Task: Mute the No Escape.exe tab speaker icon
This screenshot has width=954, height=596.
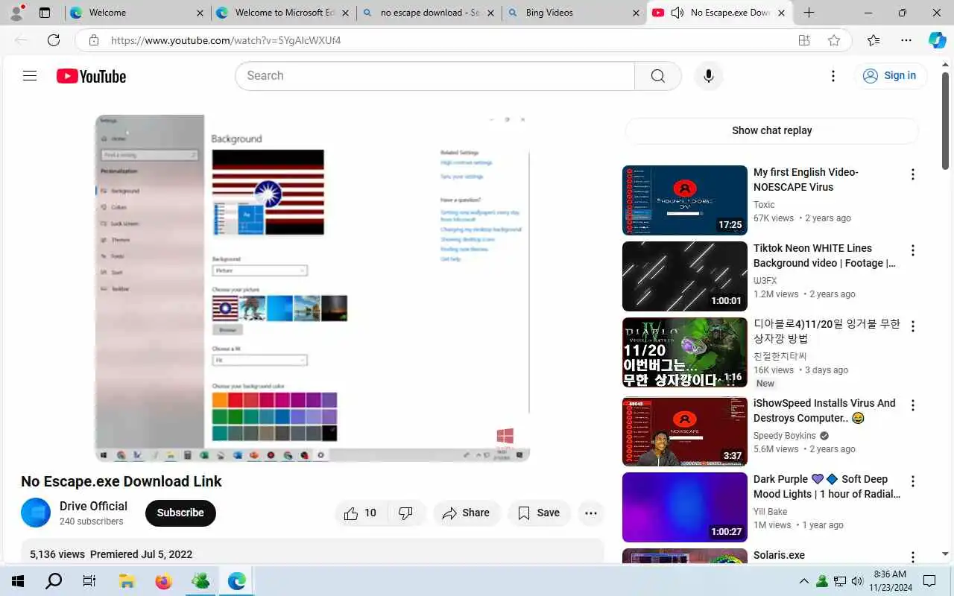Action: (x=677, y=13)
